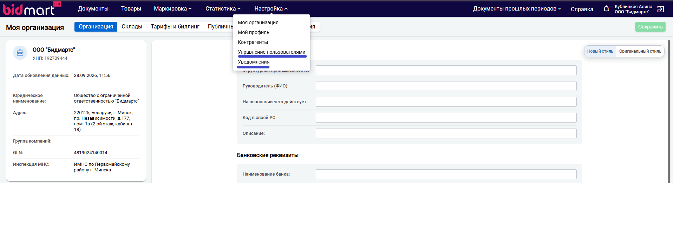Choose Контрагенты from the menu
Viewport: 674px width, 236px height.
click(253, 42)
